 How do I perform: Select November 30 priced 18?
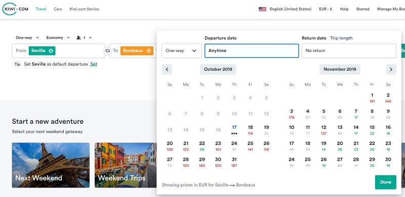pos(388,162)
